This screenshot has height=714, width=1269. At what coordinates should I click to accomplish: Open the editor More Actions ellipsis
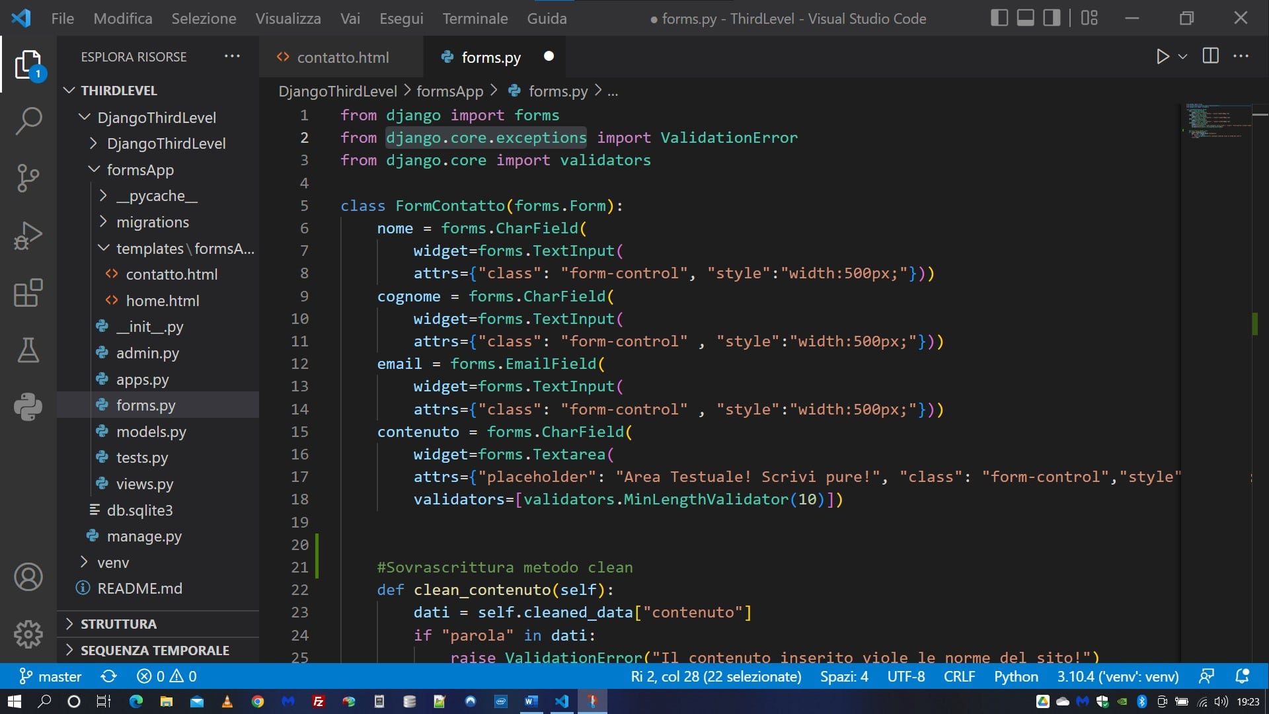coord(1241,56)
